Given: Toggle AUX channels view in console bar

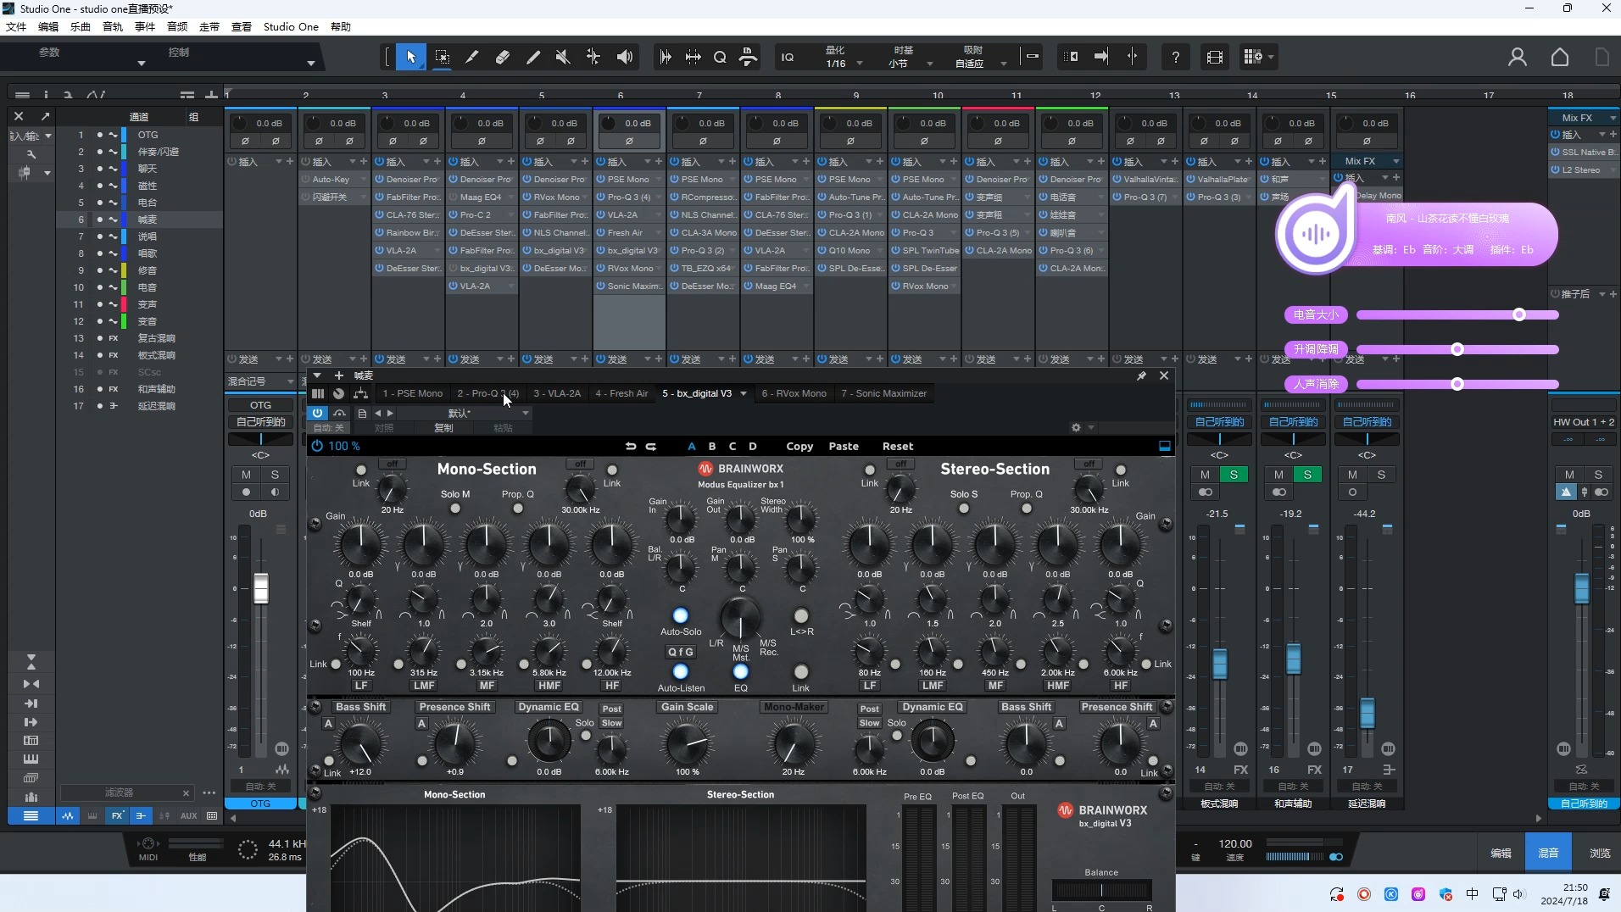Looking at the screenshot, I should pyautogui.click(x=188, y=816).
